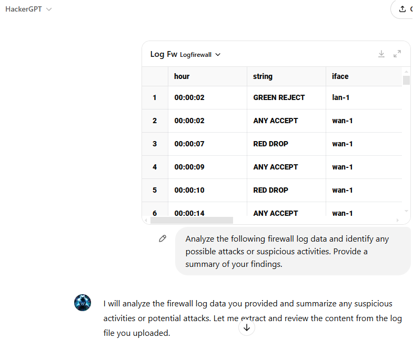The image size is (413, 339).
Task: Click the GREEN REJECT cell
Action: (x=286, y=97)
